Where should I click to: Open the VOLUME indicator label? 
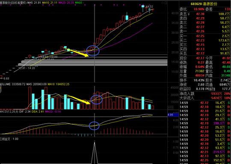(x=6, y=84)
